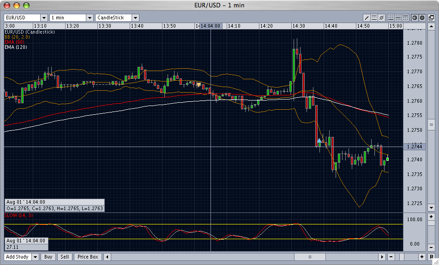This screenshot has height=265, width=439.
Task: Choose grid style with solid bottom line
Action: 391,18
